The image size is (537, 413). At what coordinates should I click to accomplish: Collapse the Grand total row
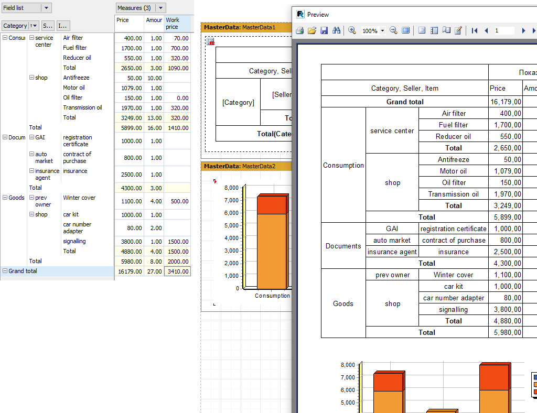coord(5,270)
